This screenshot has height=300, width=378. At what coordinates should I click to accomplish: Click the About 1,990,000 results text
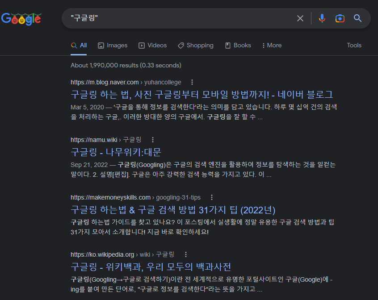coord(126,65)
